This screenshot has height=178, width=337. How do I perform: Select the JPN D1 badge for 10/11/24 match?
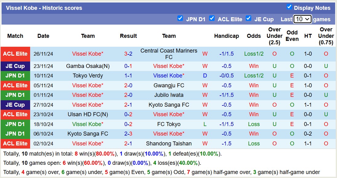pos(15,76)
